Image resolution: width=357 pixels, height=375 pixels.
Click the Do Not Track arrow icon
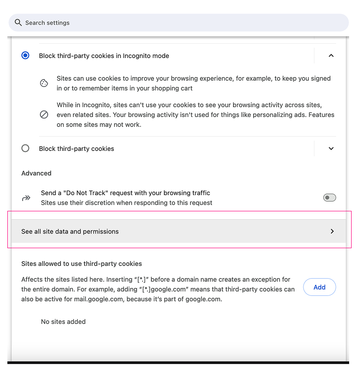click(x=26, y=198)
